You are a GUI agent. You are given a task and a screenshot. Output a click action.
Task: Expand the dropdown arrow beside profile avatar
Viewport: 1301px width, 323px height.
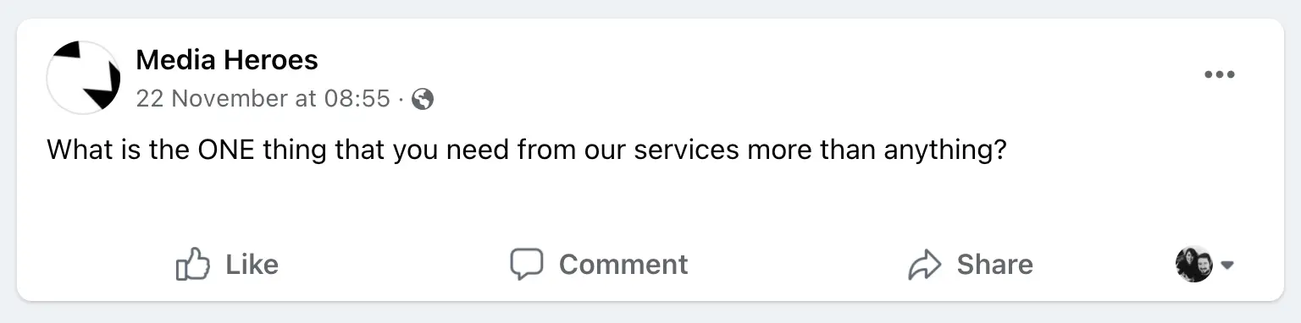(x=1227, y=266)
